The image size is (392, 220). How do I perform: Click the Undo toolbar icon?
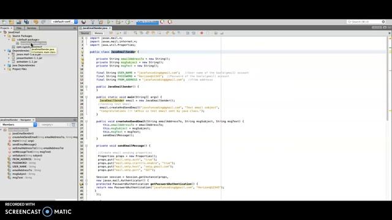(36, 22)
